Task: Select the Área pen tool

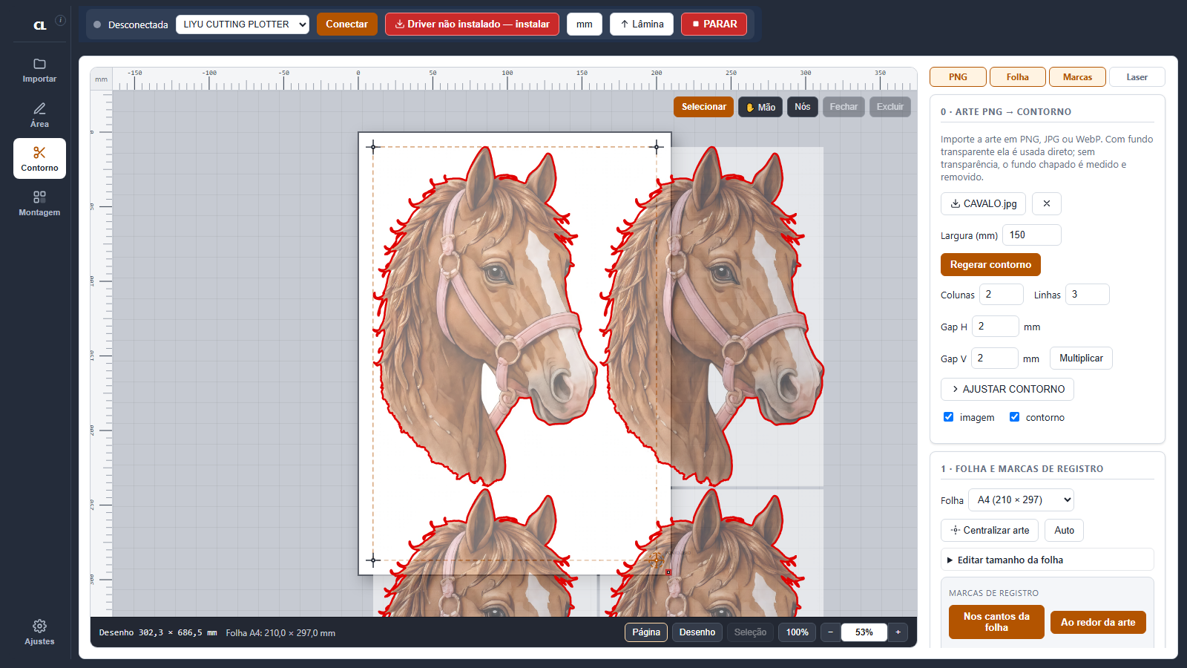Action: (x=39, y=115)
